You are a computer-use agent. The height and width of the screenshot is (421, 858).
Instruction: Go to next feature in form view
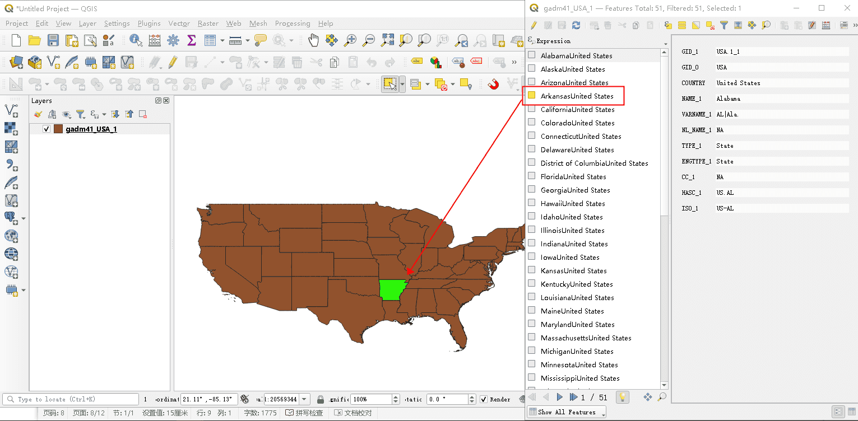coord(559,397)
